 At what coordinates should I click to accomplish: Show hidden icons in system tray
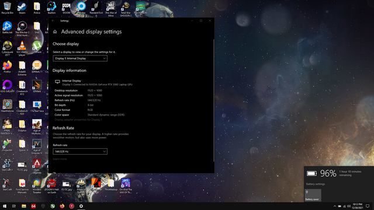(x=334, y=206)
